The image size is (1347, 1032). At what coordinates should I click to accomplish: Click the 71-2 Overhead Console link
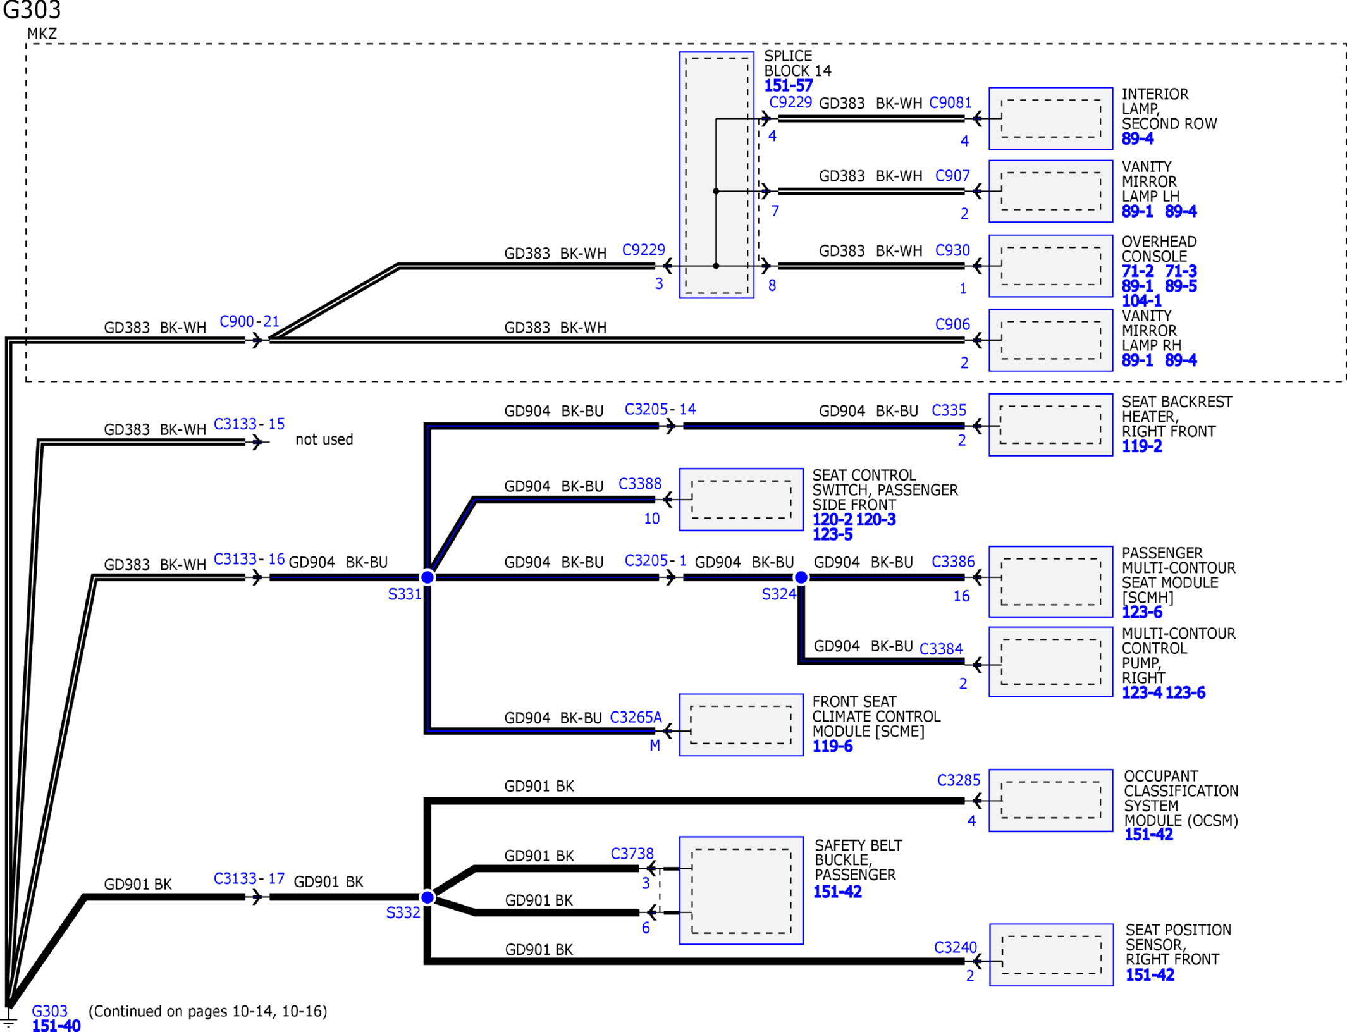pyautogui.click(x=1137, y=271)
